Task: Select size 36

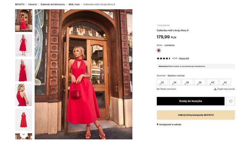Action: 187,82
